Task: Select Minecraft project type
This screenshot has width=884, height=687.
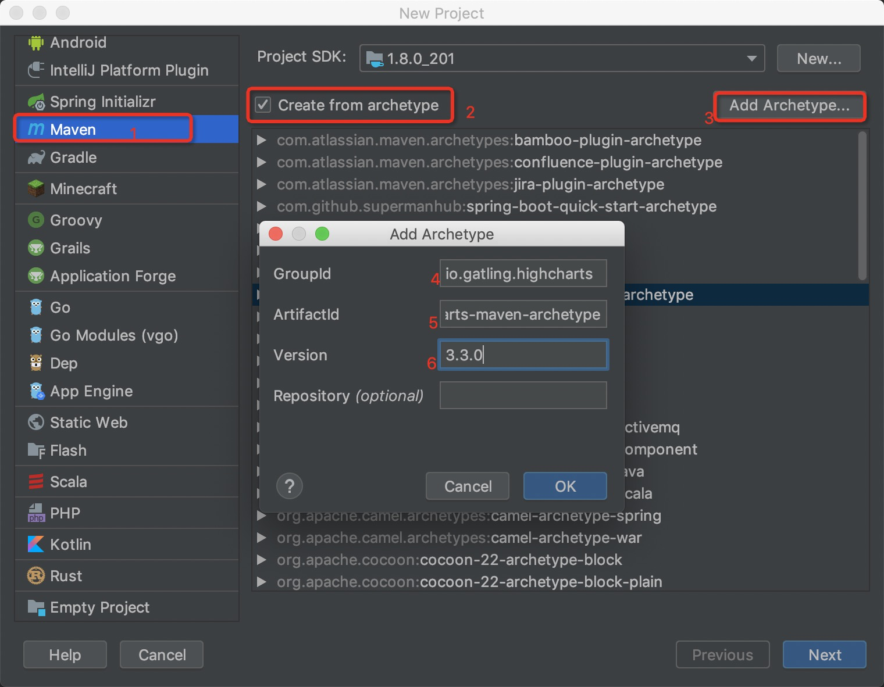Action: pyautogui.click(x=127, y=189)
